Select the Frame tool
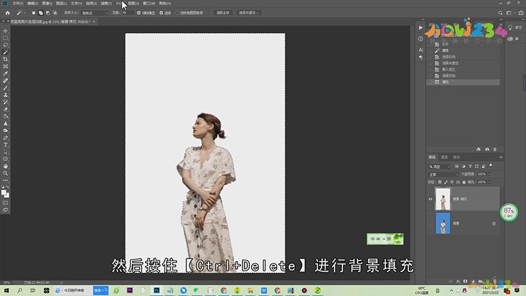The image size is (526, 296). click(5, 66)
